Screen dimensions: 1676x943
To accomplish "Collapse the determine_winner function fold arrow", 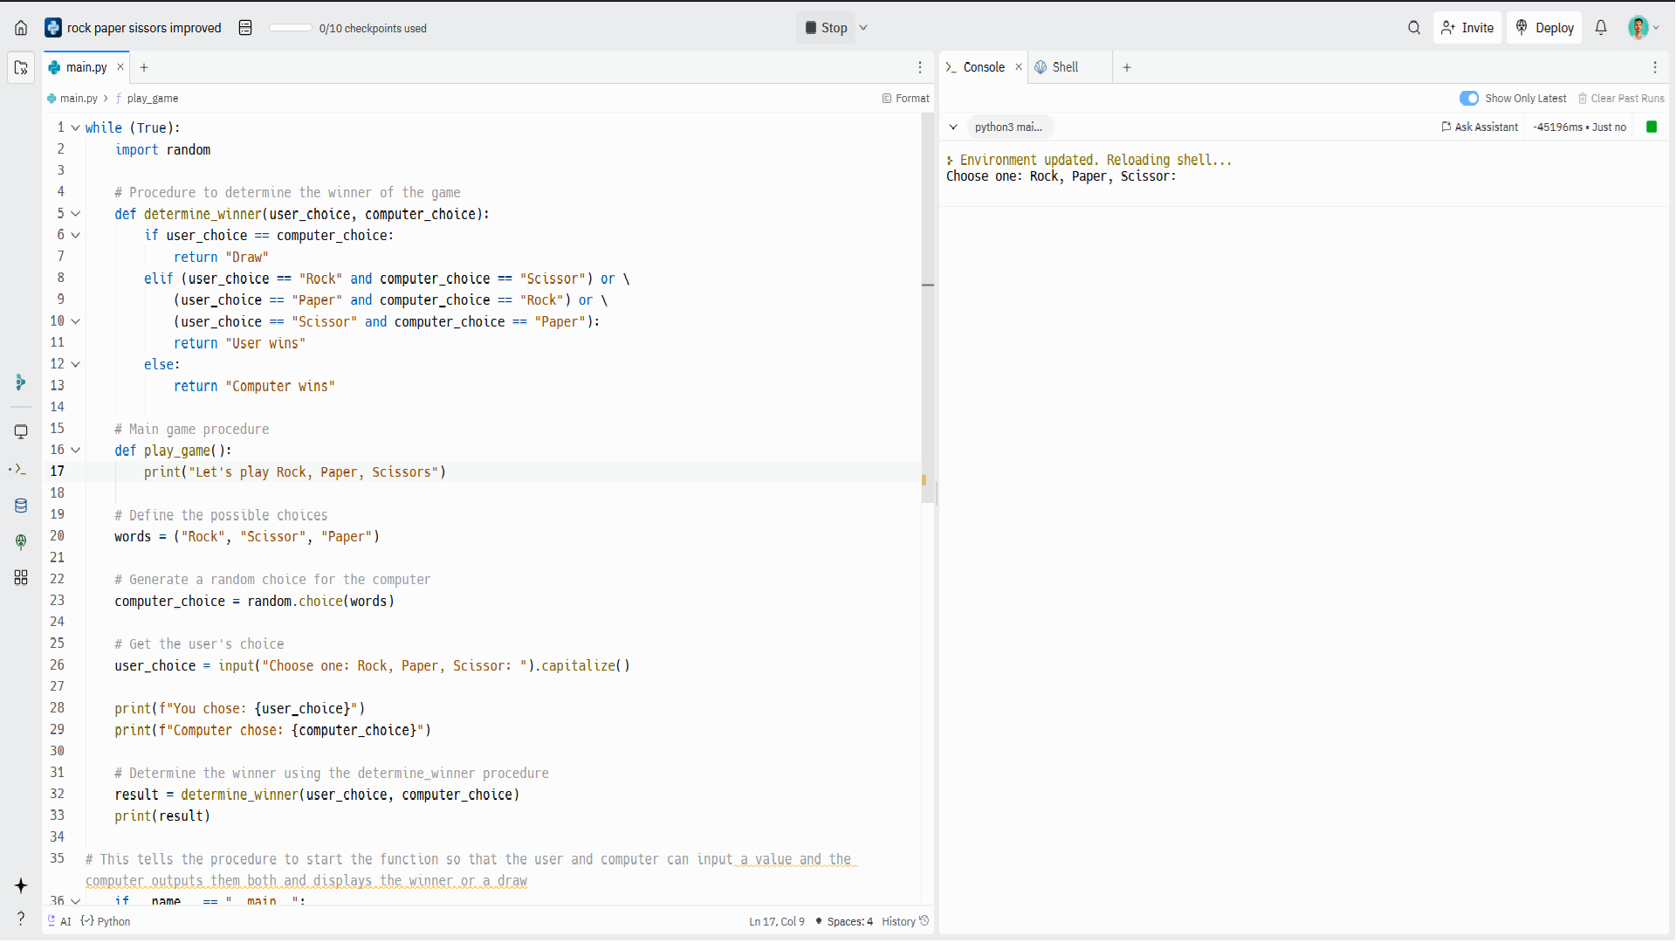I will click(76, 214).
